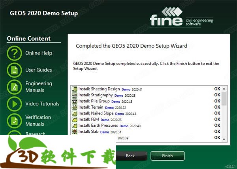
Task: Select the 'Install: Stratigraphy' row text
Action: click(96, 95)
